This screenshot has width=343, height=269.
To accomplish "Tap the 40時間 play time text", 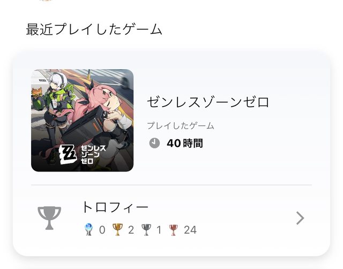I will point(185,143).
